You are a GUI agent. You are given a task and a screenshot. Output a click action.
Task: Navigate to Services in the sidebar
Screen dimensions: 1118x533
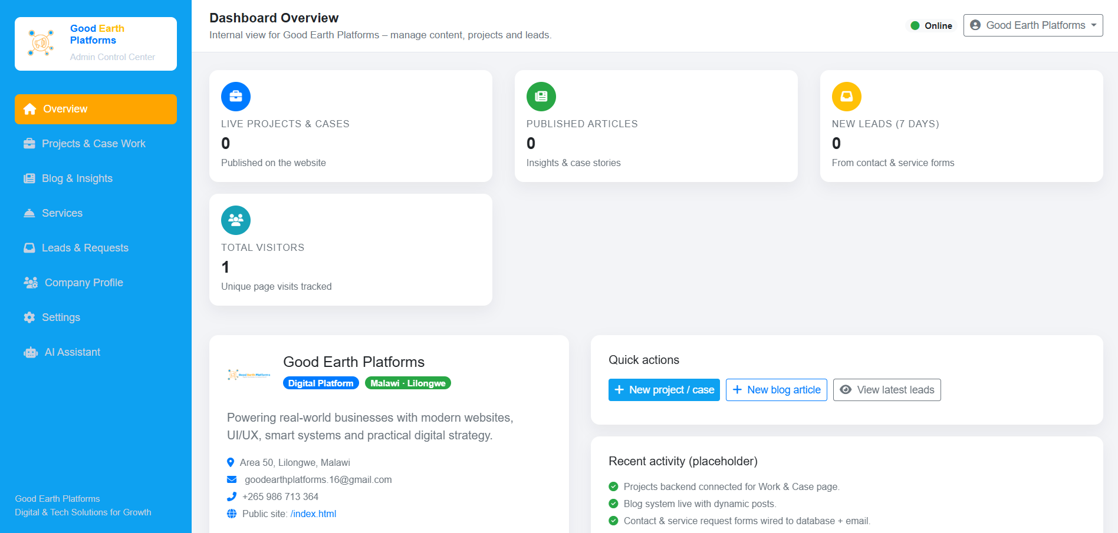[96, 213]
